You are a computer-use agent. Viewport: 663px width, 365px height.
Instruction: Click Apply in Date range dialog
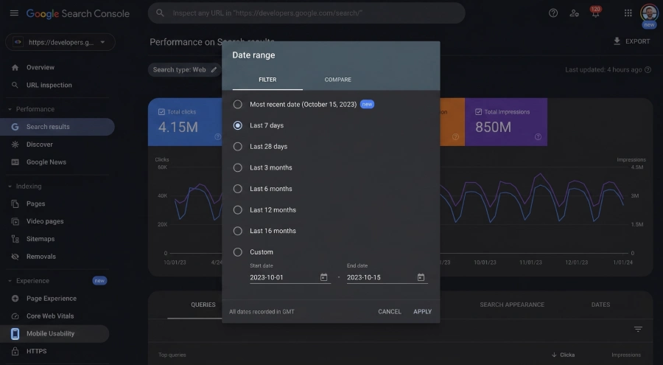[x=422, y=312]
